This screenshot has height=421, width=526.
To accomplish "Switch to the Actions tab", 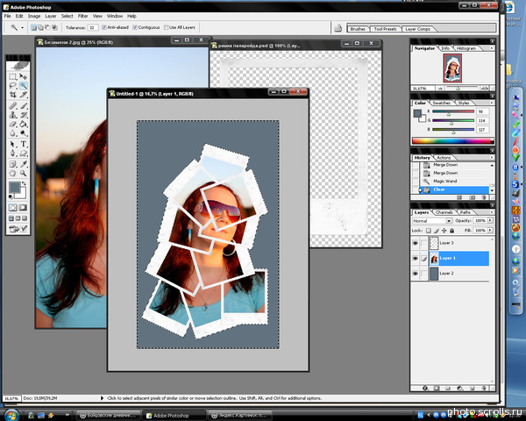I will coord(444,158).
